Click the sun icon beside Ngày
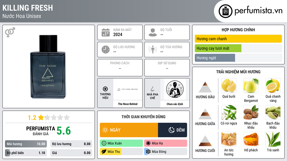 (x=105, y=130)
